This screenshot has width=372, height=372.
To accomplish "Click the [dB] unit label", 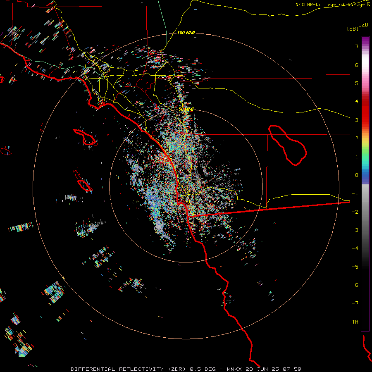I will tap(353, 29).
